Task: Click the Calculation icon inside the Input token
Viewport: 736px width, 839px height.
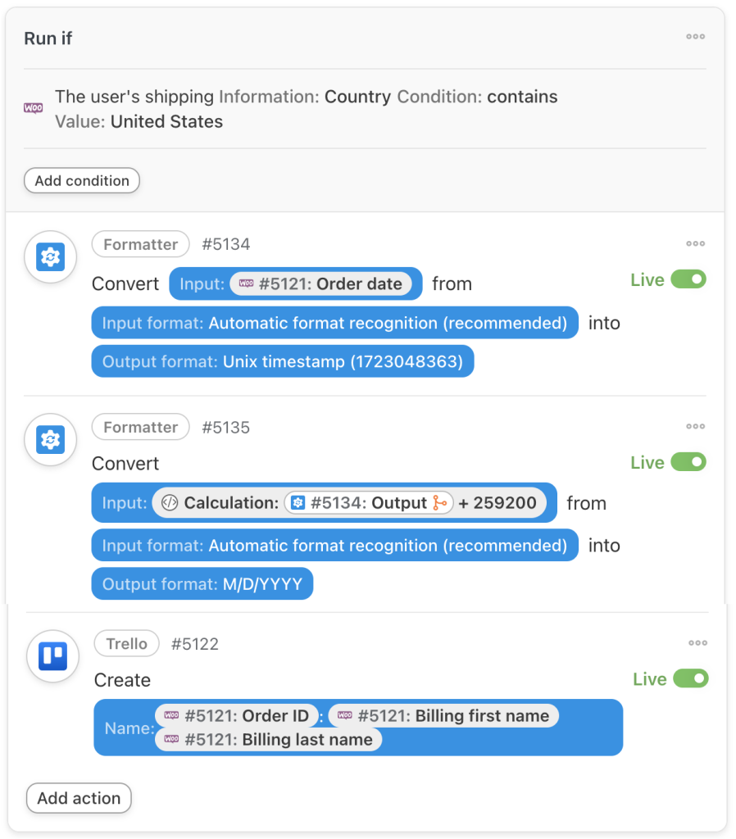Action: tap(170, 503)
